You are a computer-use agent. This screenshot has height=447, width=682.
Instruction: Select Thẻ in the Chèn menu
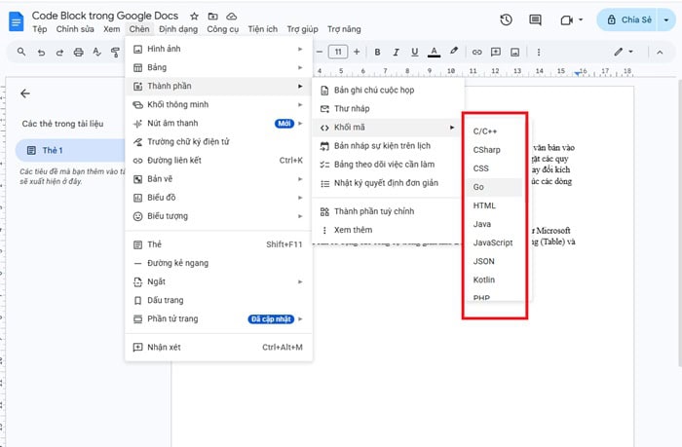click(219, 244)
